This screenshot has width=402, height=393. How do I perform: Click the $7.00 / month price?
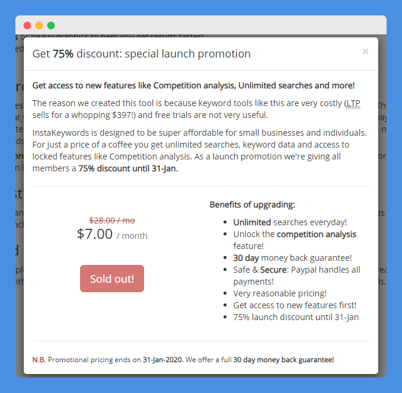coord(112,234)
